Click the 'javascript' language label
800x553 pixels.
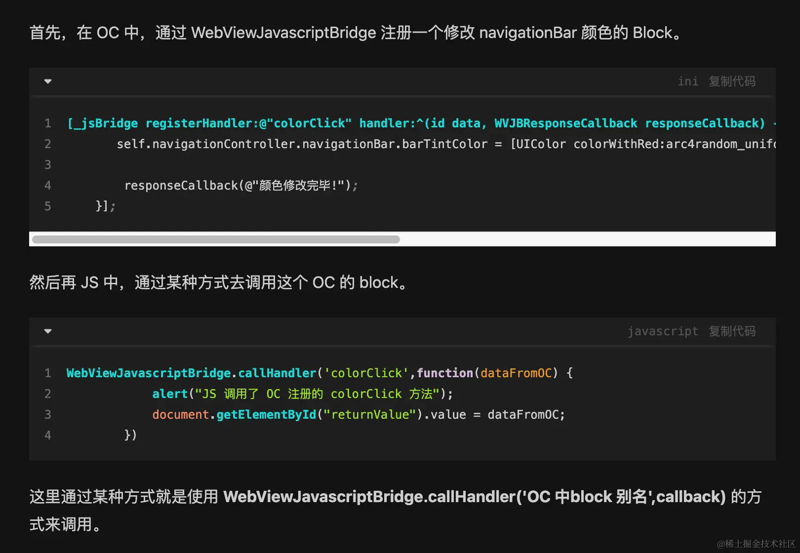pyautogui.click(x=663, y=331)
